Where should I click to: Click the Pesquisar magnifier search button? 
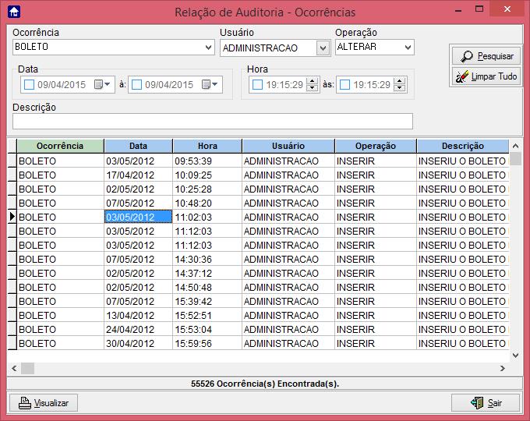[x=486, y=56]
